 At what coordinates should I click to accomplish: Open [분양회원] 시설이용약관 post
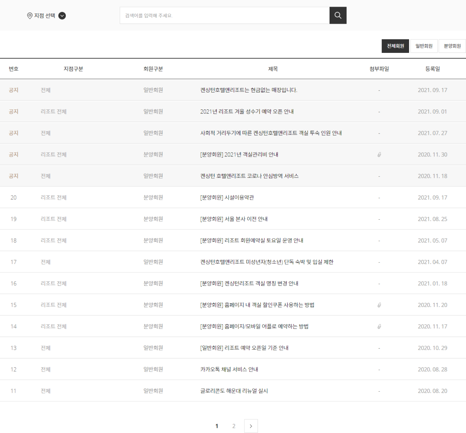coord(227,197)
